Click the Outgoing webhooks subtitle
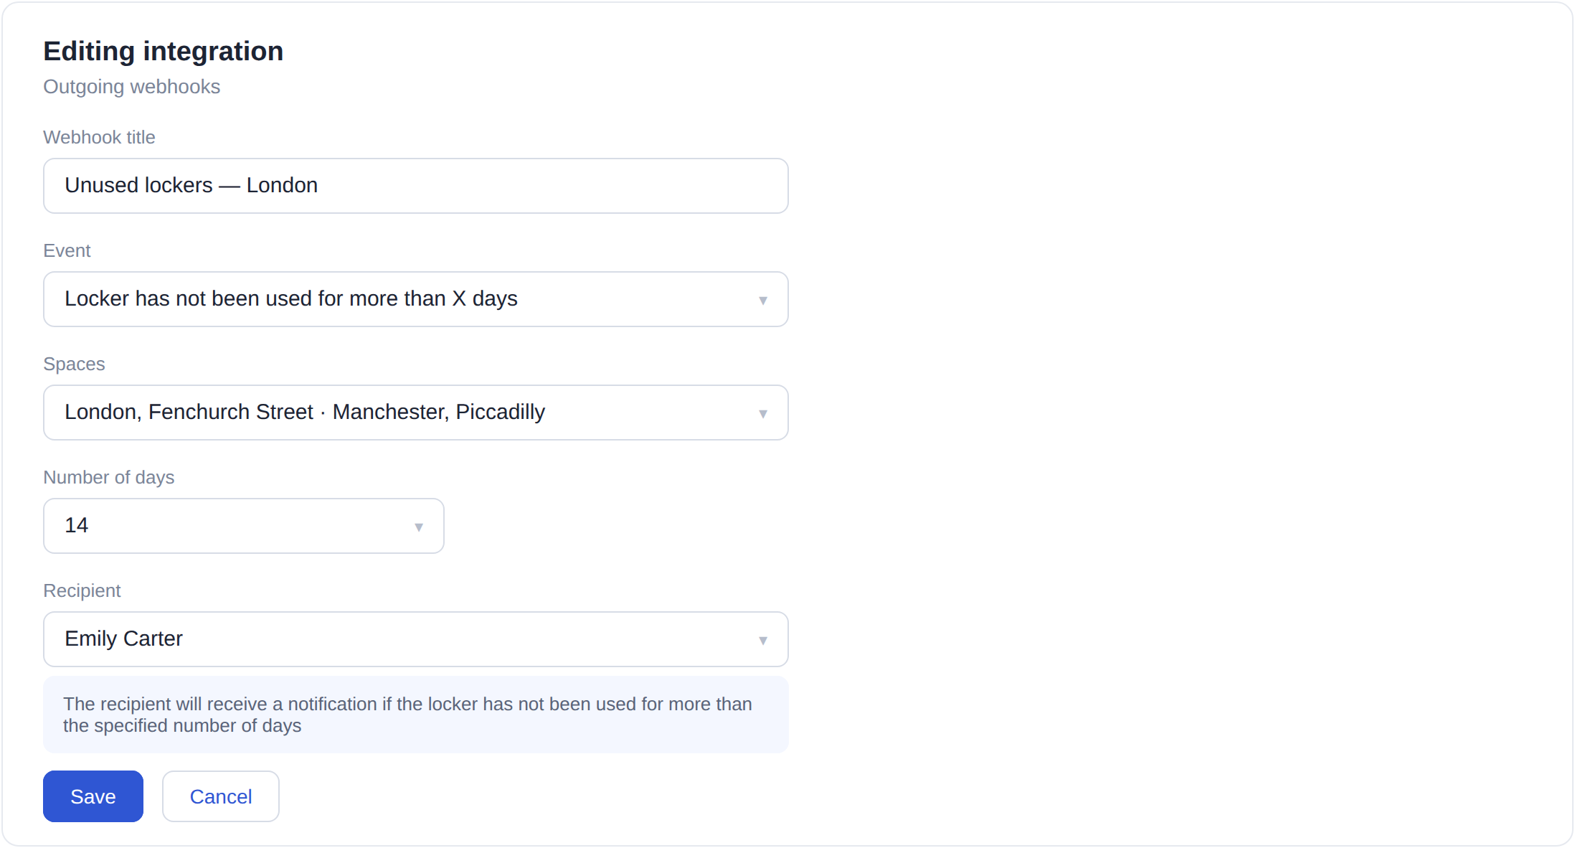The height and width of the screenshot is (848, 1575). click(x=132, y=87)
